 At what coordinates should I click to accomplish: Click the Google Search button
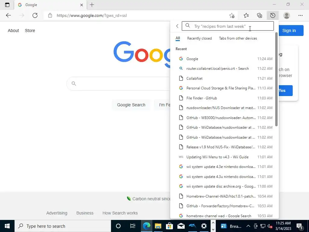(x=131, y=105)
